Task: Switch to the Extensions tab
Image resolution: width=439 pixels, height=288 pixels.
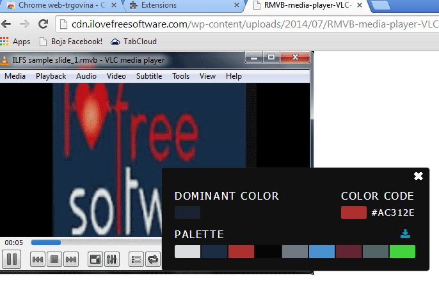Action: [185, 5]
